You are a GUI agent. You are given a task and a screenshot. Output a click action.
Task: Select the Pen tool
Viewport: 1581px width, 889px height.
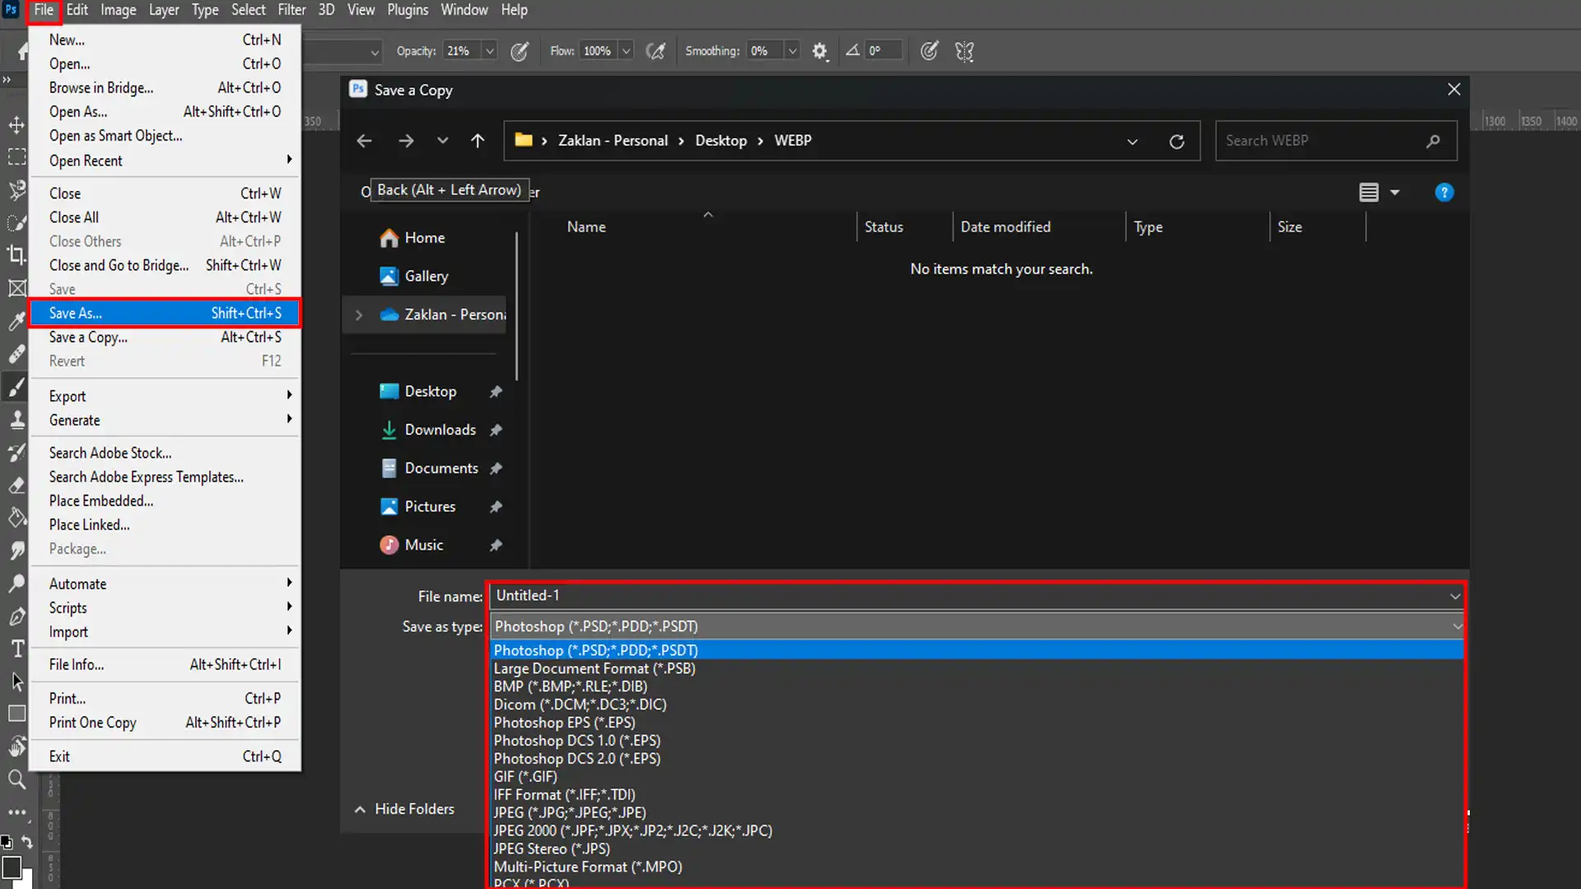tap(16, 616)
